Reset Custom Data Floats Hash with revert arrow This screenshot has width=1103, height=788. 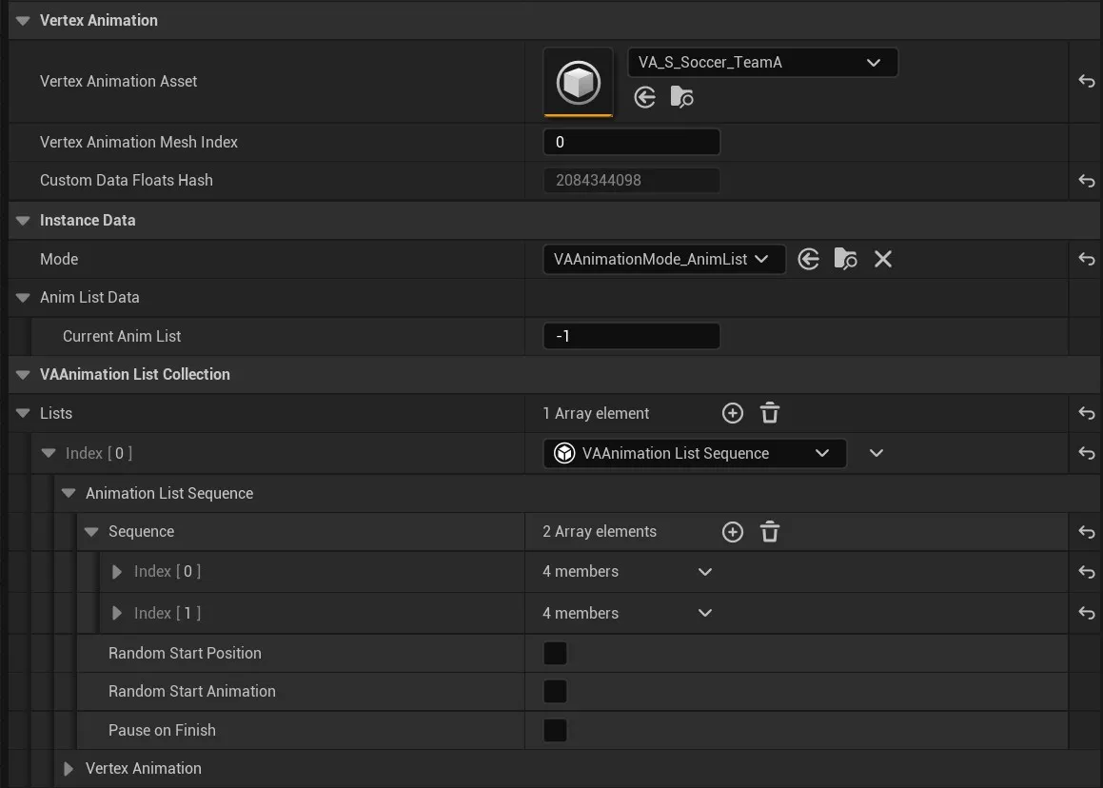click(1086, 180)
